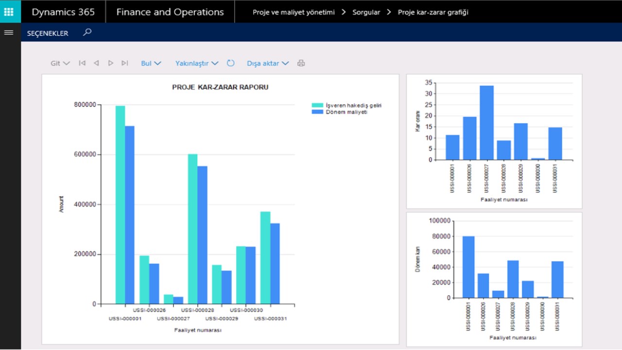Click the USSI-000027 label in main chart
This screenshot has width=622, height=350.
[173, 319]
